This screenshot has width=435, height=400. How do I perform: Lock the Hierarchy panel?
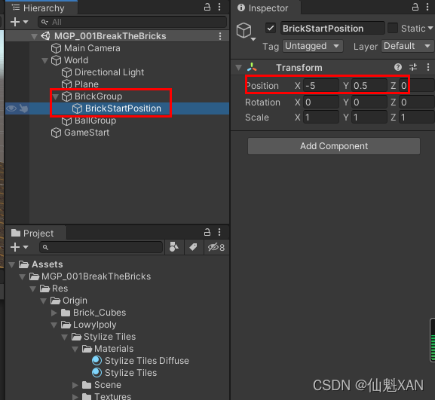point(207,7)
